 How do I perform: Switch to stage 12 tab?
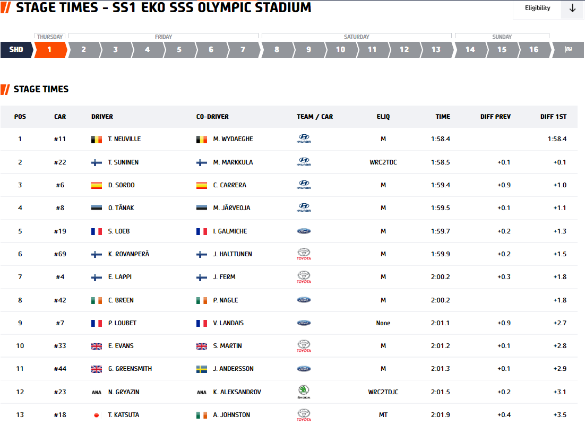click(x=405, y=49)
